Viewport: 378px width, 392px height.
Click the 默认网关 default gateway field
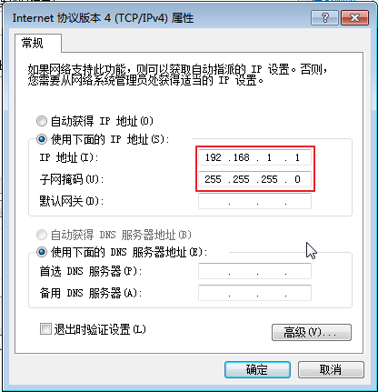254,201
